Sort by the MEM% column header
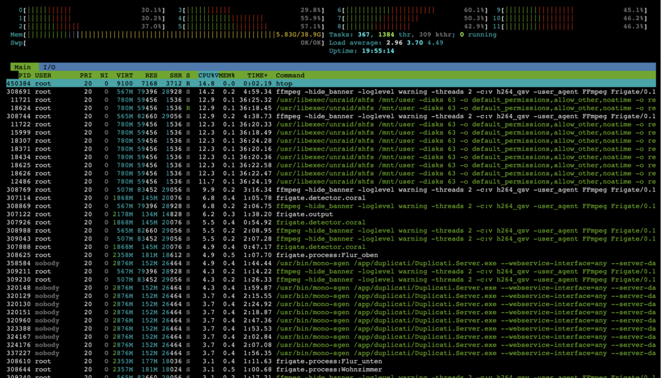The width and height of the screenshot is (661, 378). 227,75
